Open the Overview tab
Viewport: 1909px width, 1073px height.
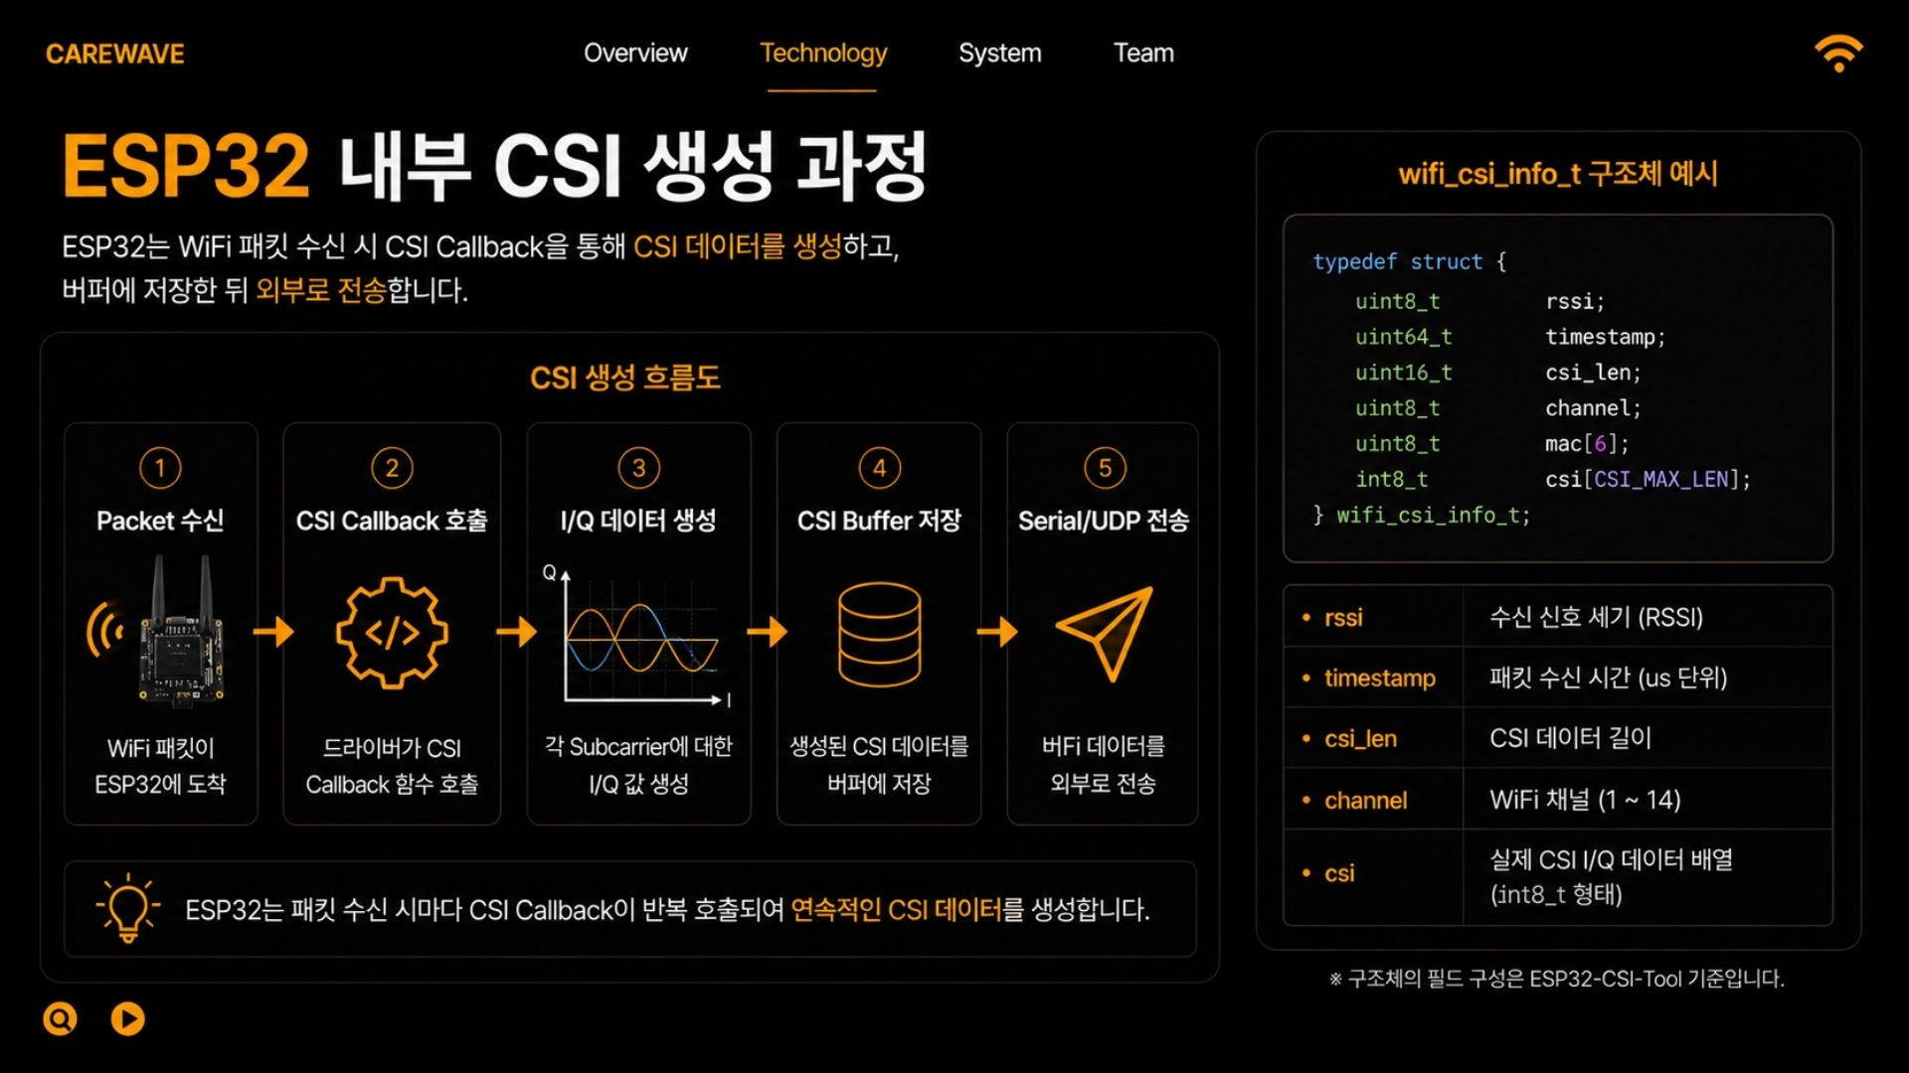pyautogui.click(x=635, y=53)
